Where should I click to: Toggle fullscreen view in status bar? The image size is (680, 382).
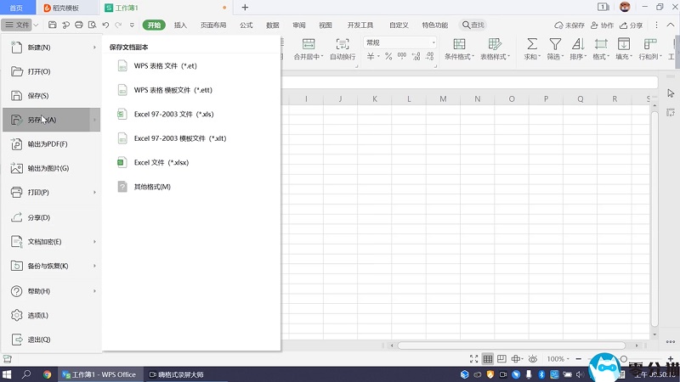point(473,359)
